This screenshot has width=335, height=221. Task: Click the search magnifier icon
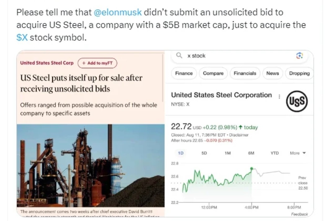click(179, 55)
